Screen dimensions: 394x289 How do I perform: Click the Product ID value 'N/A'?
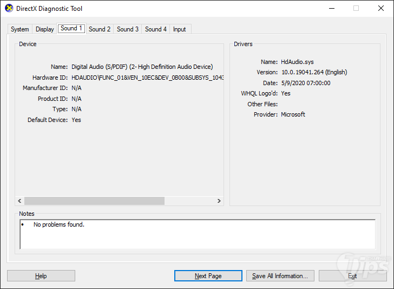click(x=76, y=99)
